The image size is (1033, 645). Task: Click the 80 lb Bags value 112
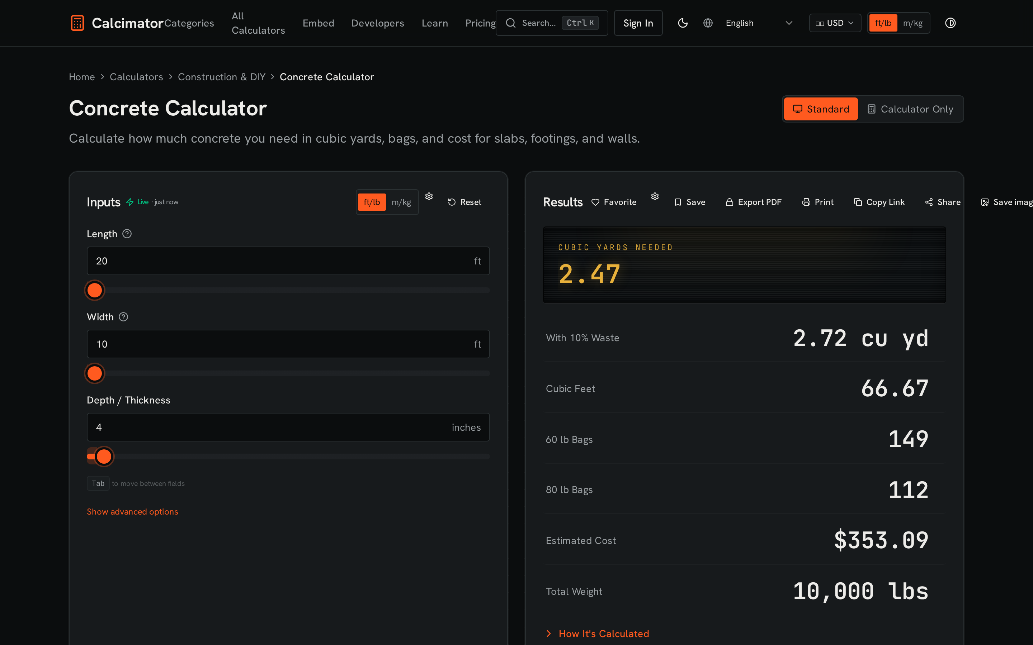908,490
